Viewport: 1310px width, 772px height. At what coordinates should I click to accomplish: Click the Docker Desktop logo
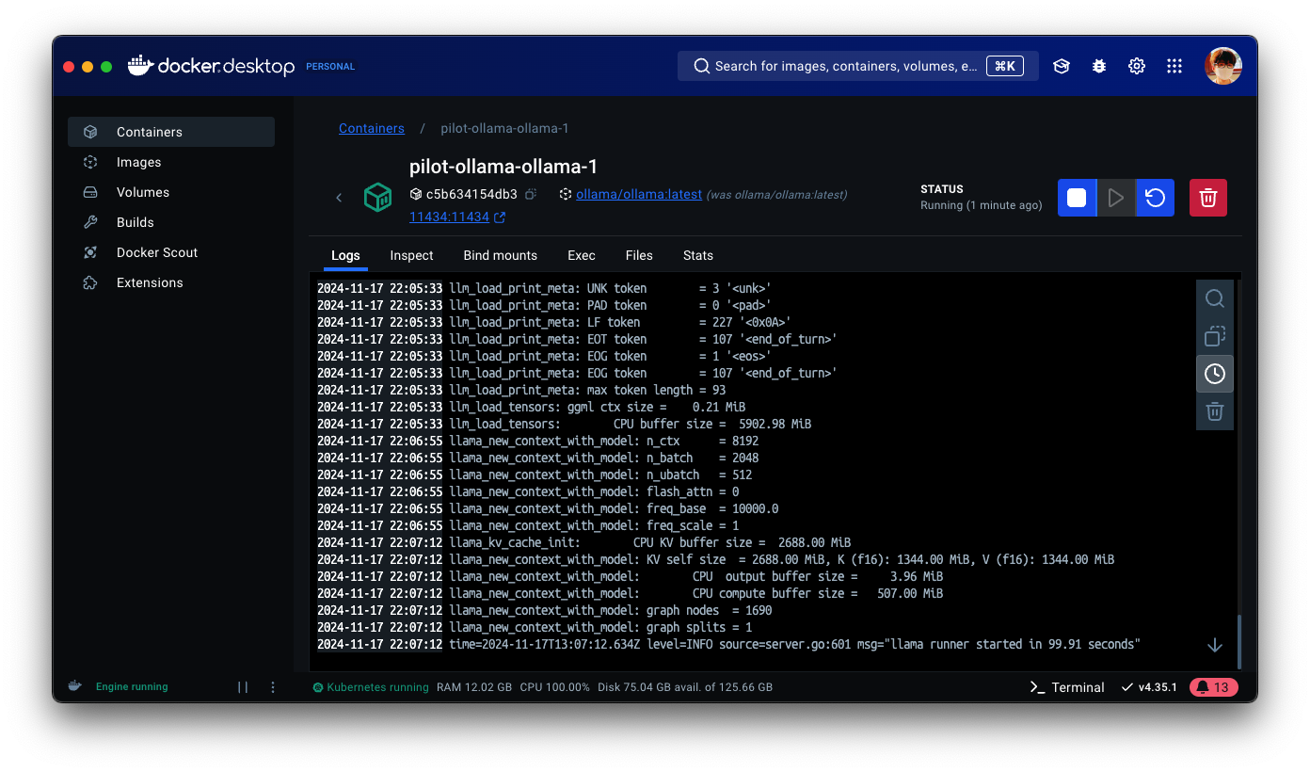pos(211,66)
